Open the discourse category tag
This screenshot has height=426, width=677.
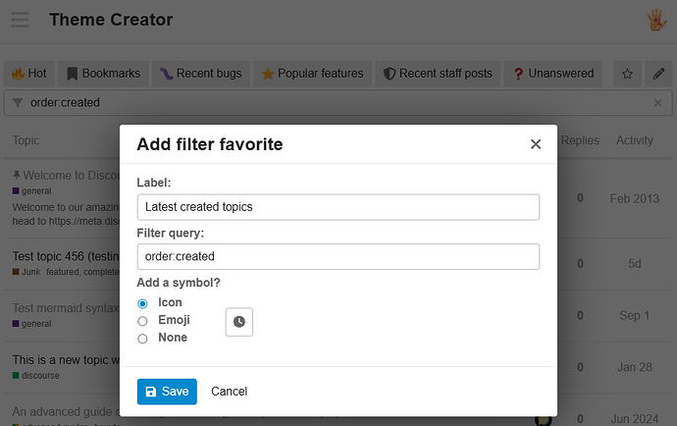point(36,376)
